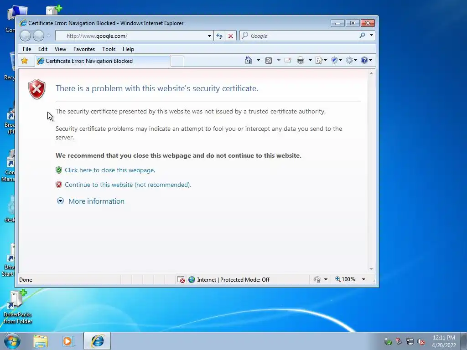Click the Home toolbar icon
Image resolution: width=467 pixels, height=350 pixels.
pos(248,61)
